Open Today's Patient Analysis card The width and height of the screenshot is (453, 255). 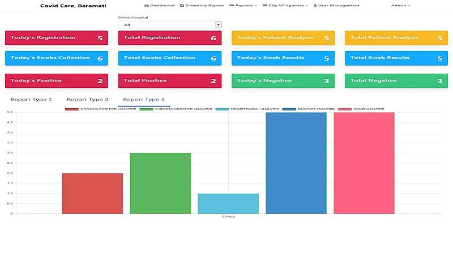tap(283, 38)
